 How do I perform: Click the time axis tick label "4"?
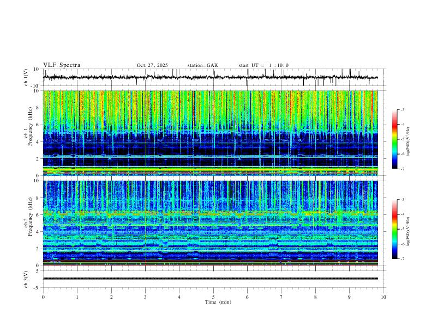click(179, 297)
